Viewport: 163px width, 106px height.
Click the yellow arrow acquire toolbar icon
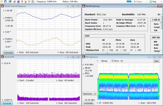pos(26,2)
